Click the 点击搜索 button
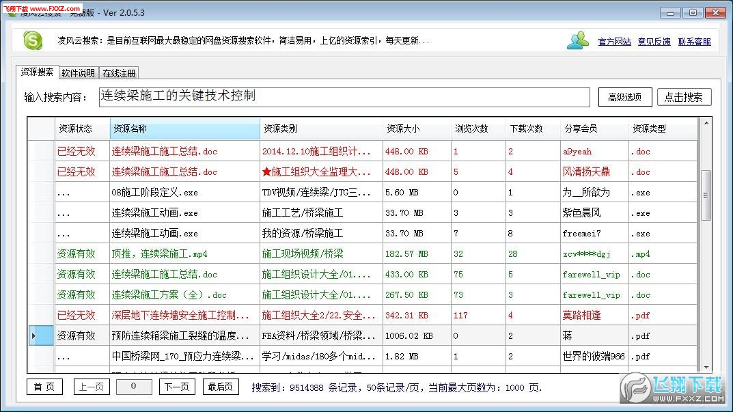Viewport: 733px width, 412px height. (684, 97)
